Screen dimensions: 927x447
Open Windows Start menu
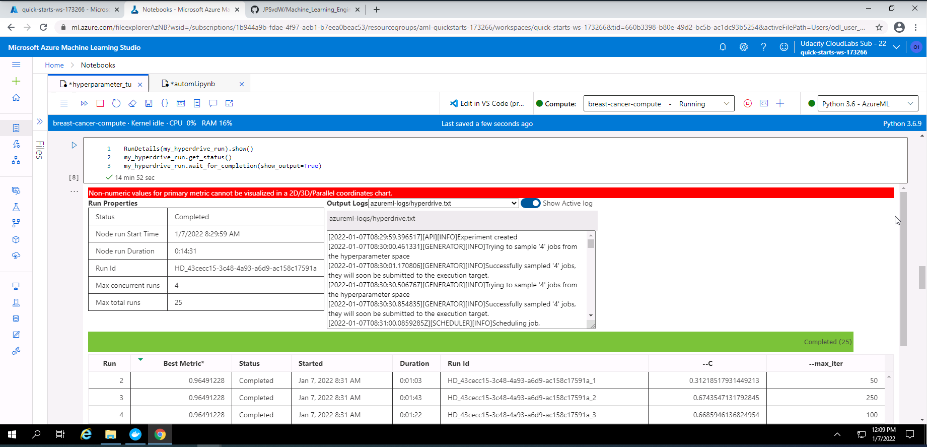[12, 434]
